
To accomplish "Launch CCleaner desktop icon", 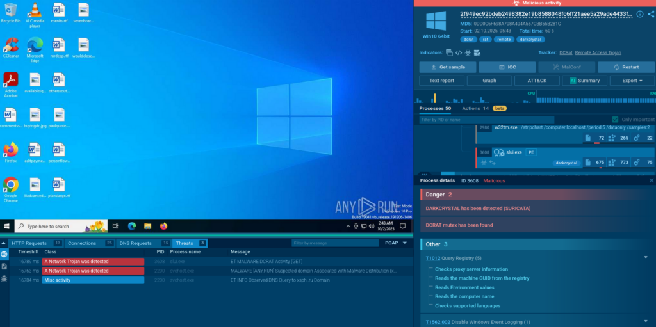I will click(x=10, y=47).
